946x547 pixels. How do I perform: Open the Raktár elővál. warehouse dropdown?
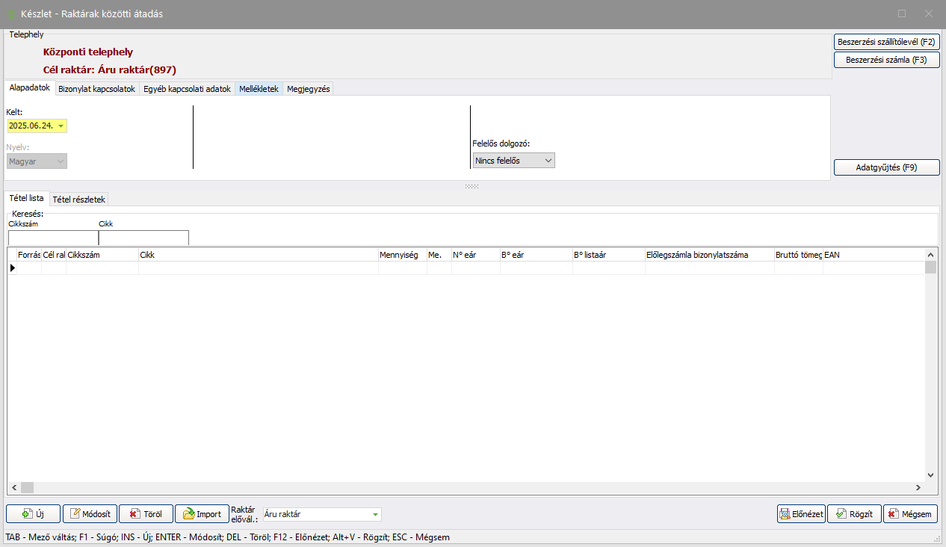[x=374, y=514]
